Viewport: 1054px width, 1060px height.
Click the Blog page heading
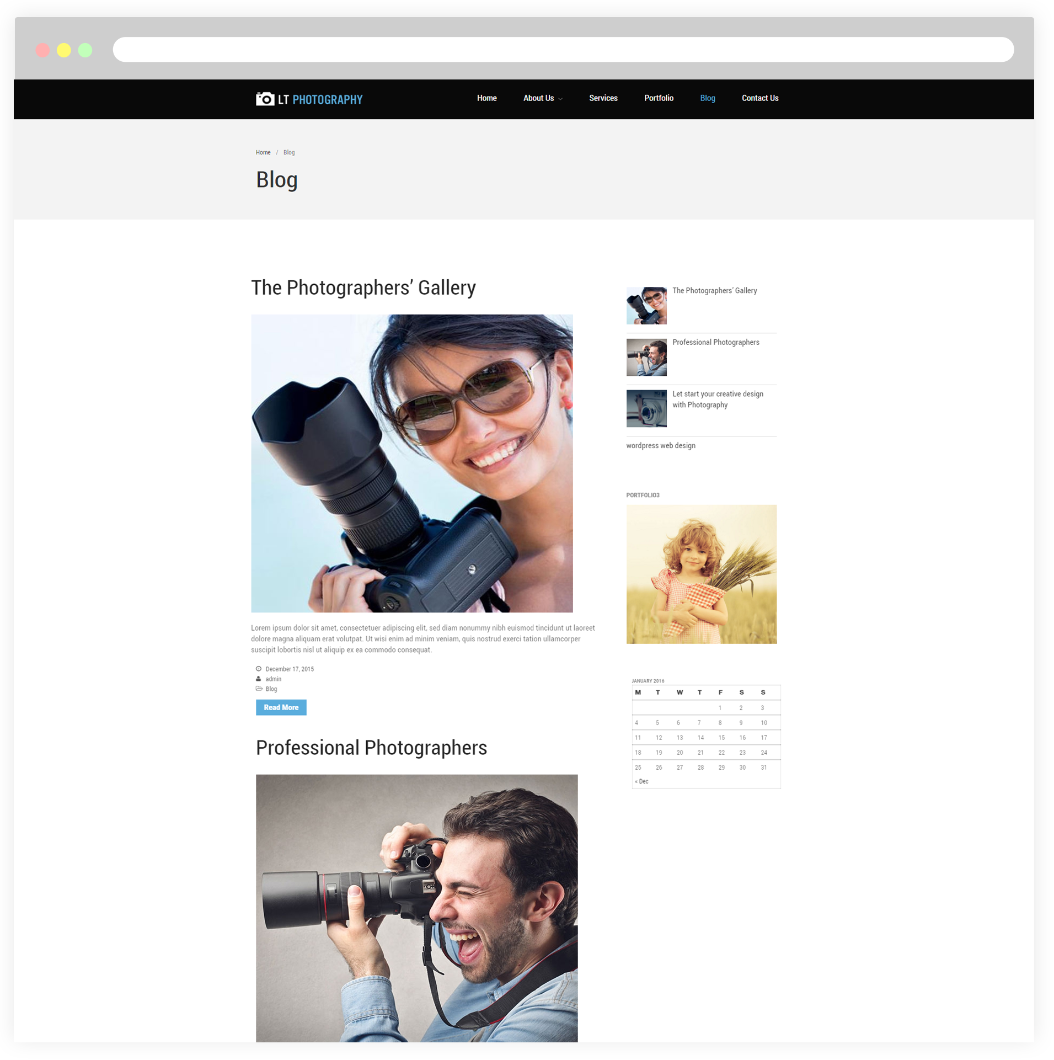(x=276, y=179)
